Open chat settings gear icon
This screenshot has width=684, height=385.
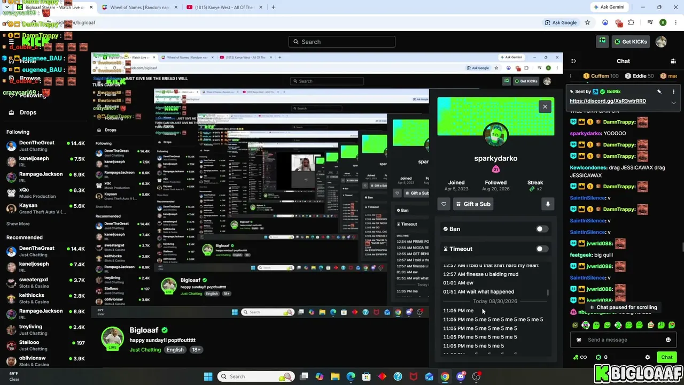point(648,357)
